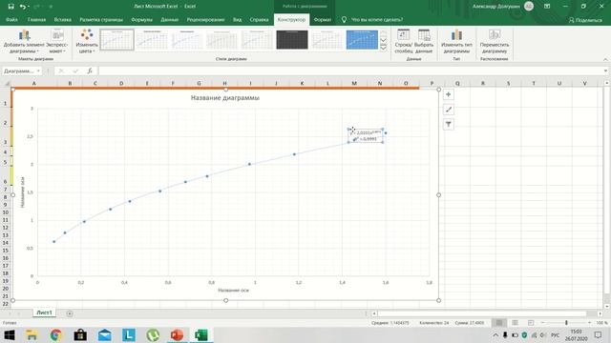Click the RUS language indicator

click(x=555, y=334)
